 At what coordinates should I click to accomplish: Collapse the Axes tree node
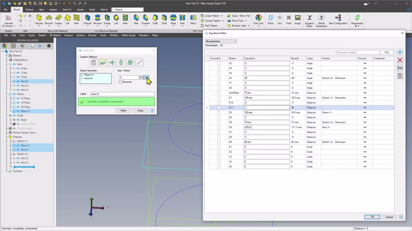tap(6, 64)
